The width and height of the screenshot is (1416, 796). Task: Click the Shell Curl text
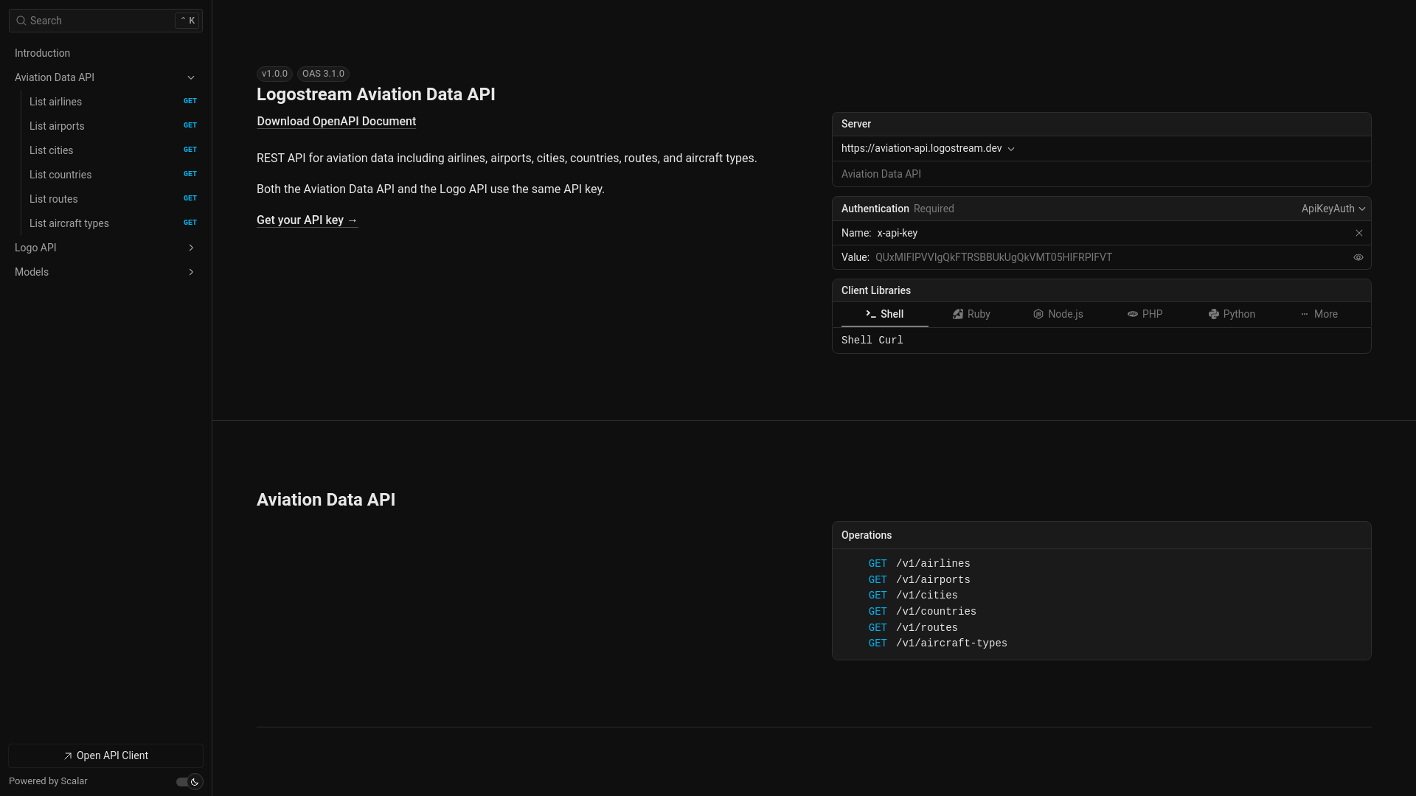click(872, 341)
